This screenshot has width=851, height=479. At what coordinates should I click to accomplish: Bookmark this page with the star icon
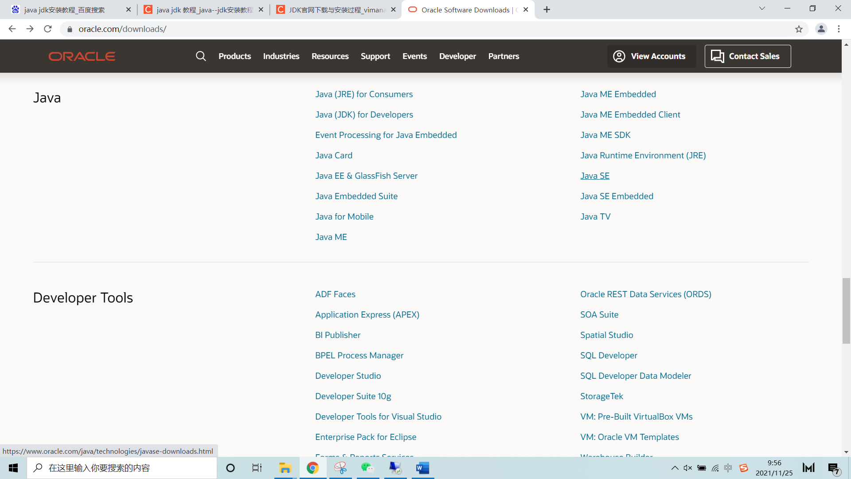(799, 29)
